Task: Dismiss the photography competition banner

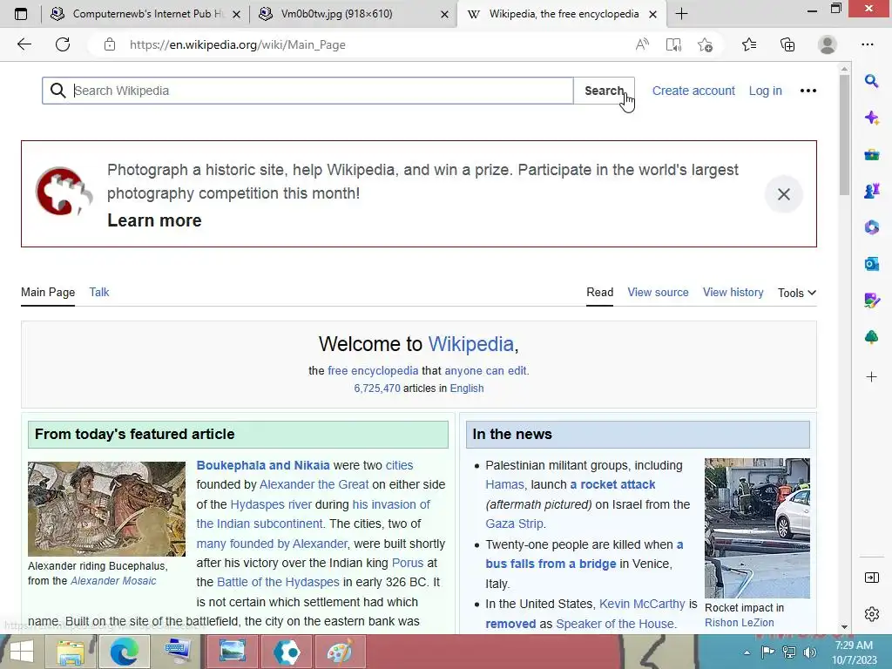Action: tap(783, 194)
